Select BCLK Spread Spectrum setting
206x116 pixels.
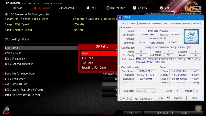pos(19,64)
